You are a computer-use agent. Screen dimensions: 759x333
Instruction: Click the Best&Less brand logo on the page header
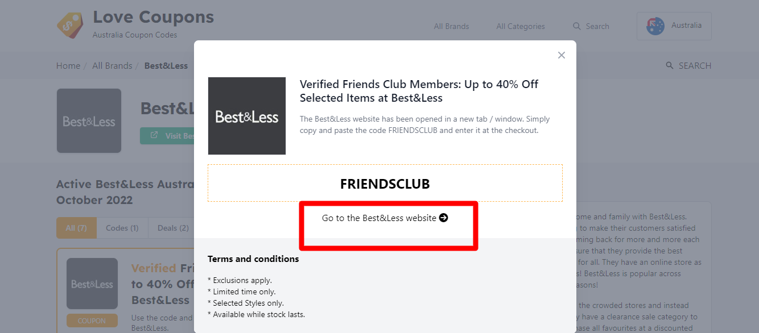coord(89,121)
